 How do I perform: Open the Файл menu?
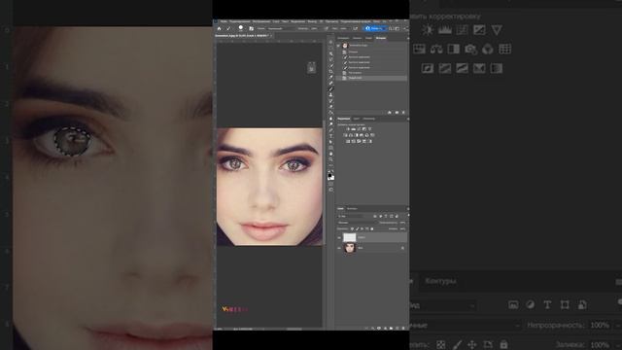pyautogui.click(x=224, y=21)
